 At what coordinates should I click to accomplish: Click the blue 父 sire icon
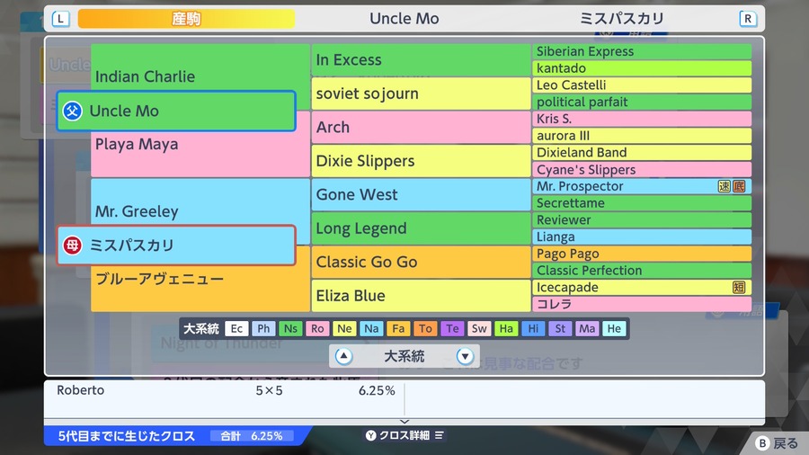[73, 111]
